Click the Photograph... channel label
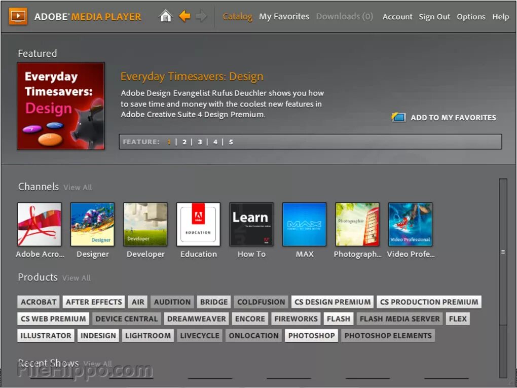517x388 pixels. 357,255
